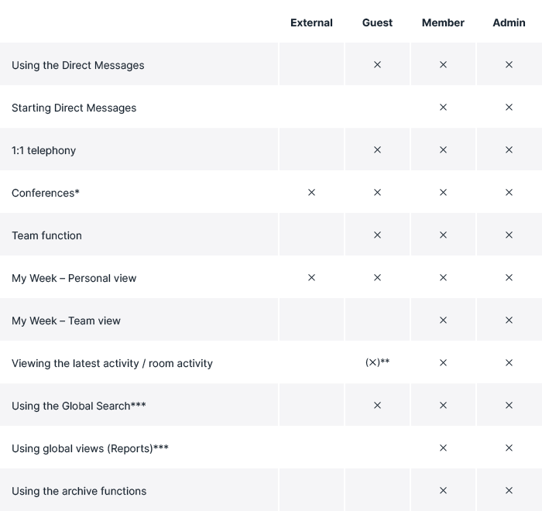Click 'My Week – Team view' row label

(66, 321)
